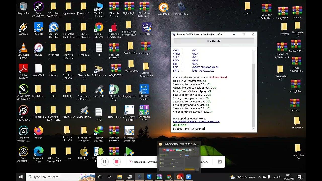The width and height of the screenshot is (322, 181).
Task: Launch Corel CONNECT from the desktop
Action: click(x=38, y=10)
